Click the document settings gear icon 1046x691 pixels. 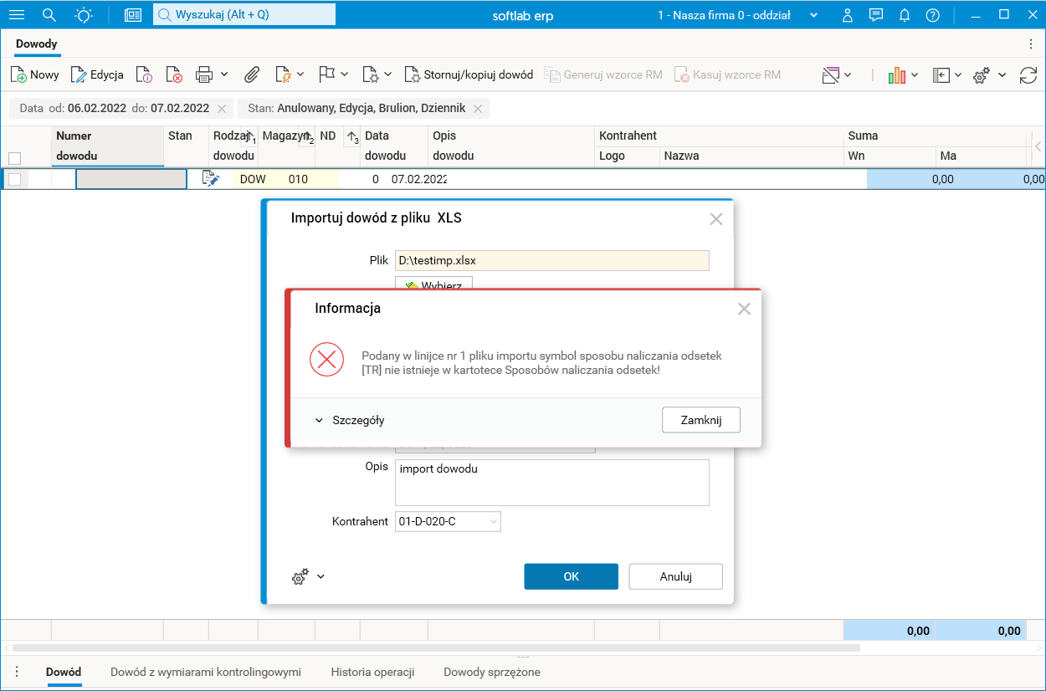click(x=371, y=74)
